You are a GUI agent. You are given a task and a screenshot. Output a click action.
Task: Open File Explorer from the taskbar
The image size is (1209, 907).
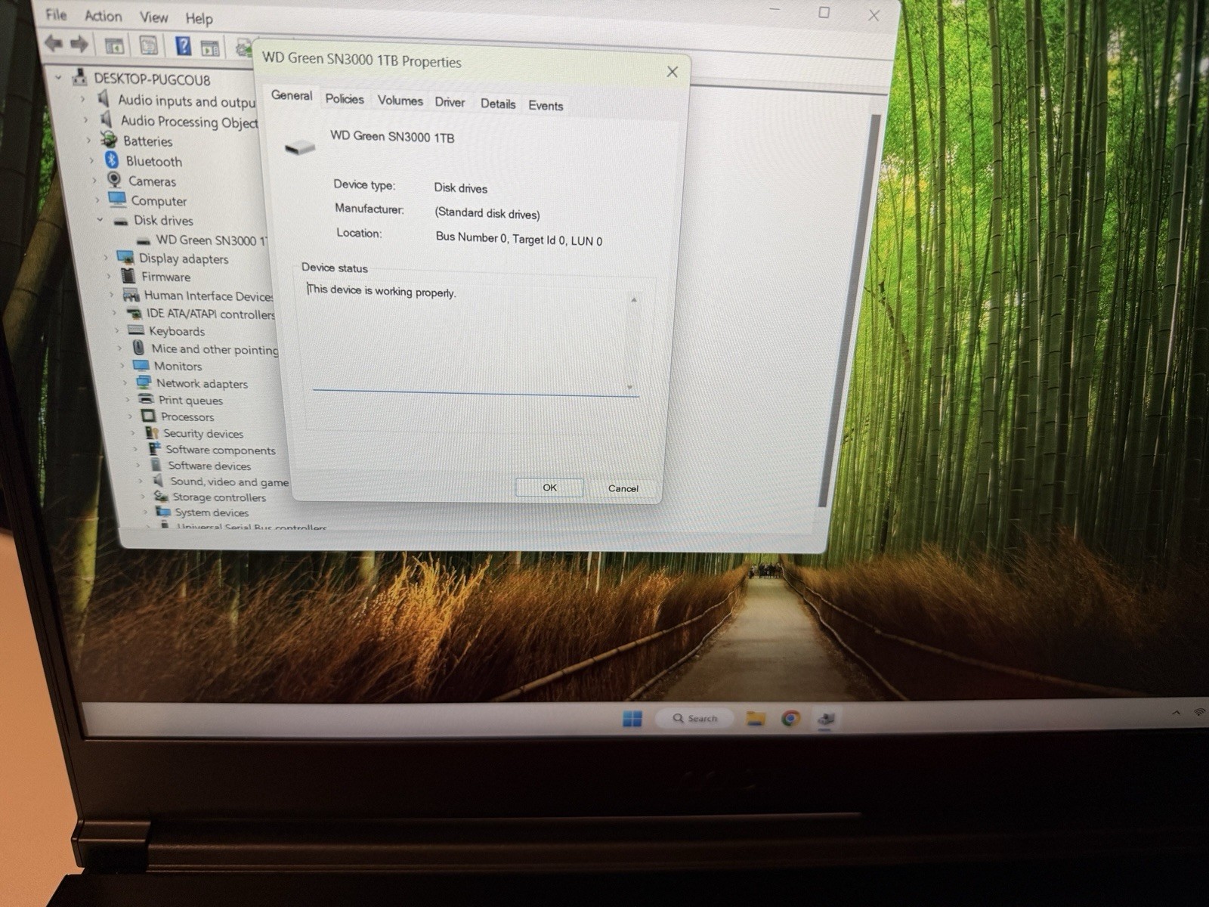click(756, 718)
